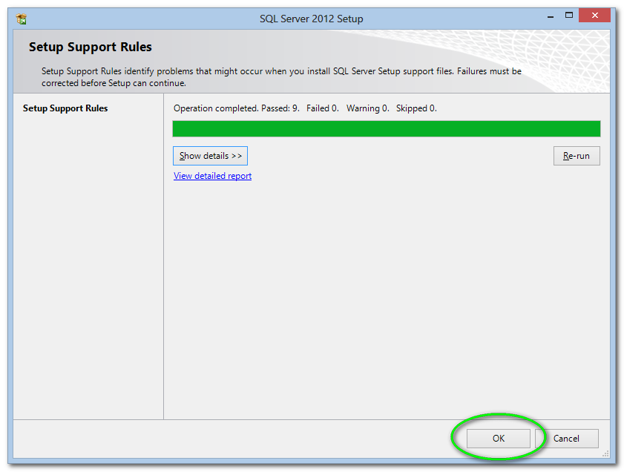Viewport: 624px width, 472px height.
Task: Click the SQL Server 2012 Setup title text
Action: point(311,19)
